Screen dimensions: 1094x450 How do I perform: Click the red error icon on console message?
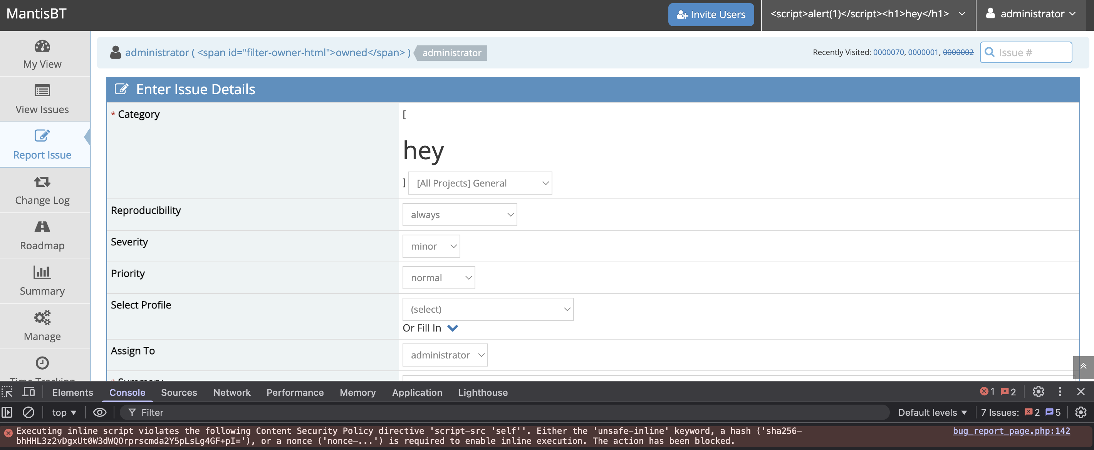pos(8,433)
